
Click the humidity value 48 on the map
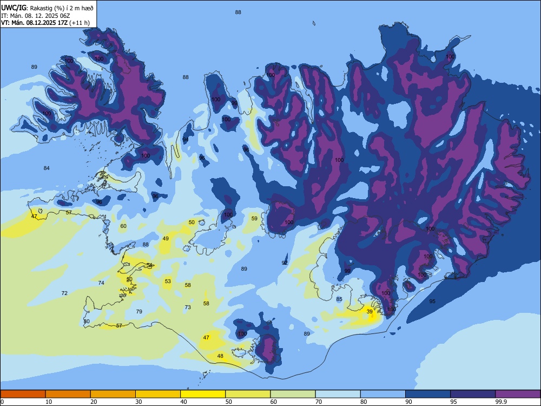220,356
